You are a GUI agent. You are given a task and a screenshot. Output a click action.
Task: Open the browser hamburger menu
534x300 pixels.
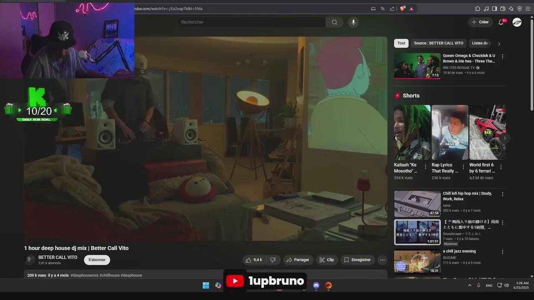coord(528,8)
